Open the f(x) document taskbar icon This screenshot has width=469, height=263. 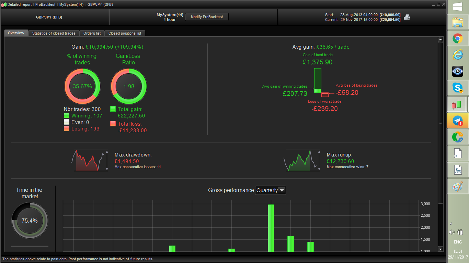(457, 170)
